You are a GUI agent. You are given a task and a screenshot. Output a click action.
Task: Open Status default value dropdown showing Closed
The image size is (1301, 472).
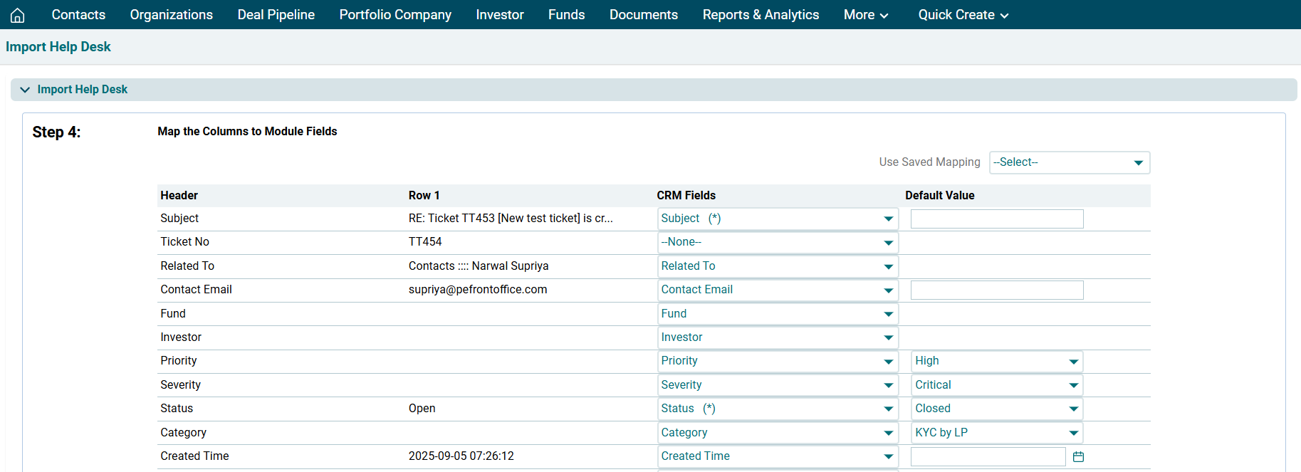pyautogui.click(x=996, y=409)
